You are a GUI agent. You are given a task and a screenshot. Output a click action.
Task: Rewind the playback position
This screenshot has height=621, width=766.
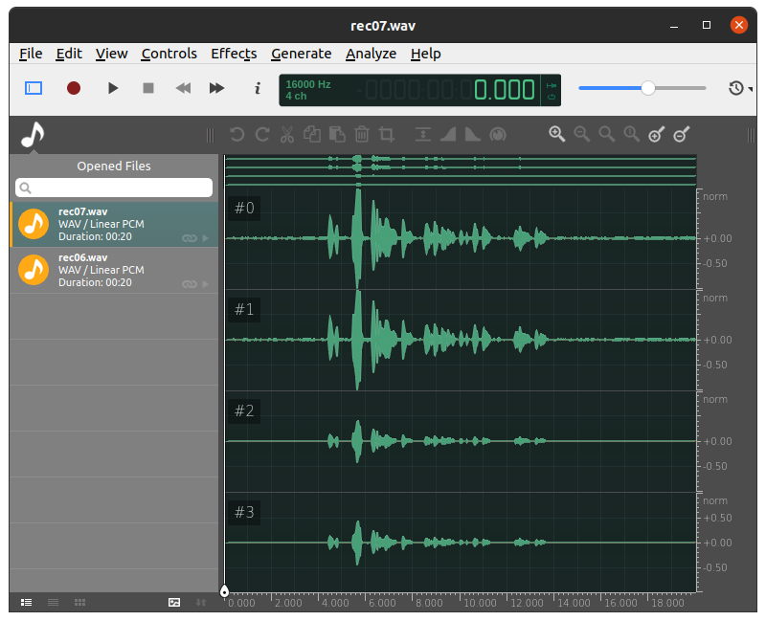[183, 88]
